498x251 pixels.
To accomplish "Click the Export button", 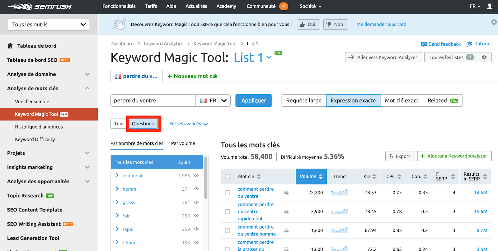I will [x=400, y=156].
